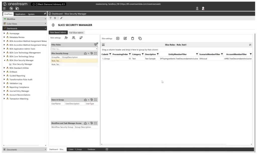Filter the CubeId column
This screenshot has width=257, height=155.
tap(110, 54)
